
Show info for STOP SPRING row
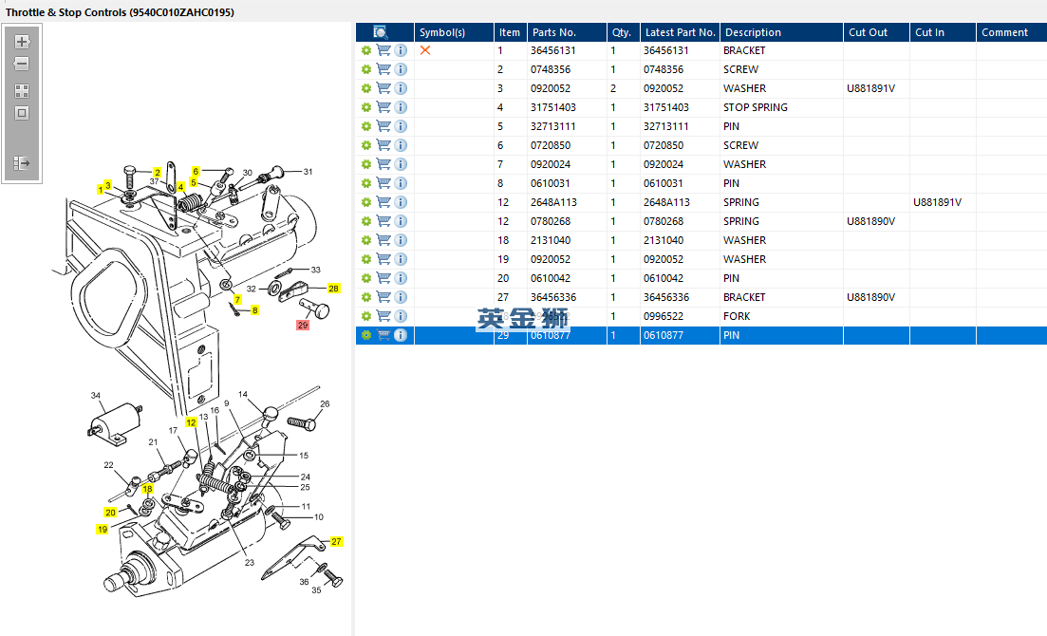coord(401,107)
